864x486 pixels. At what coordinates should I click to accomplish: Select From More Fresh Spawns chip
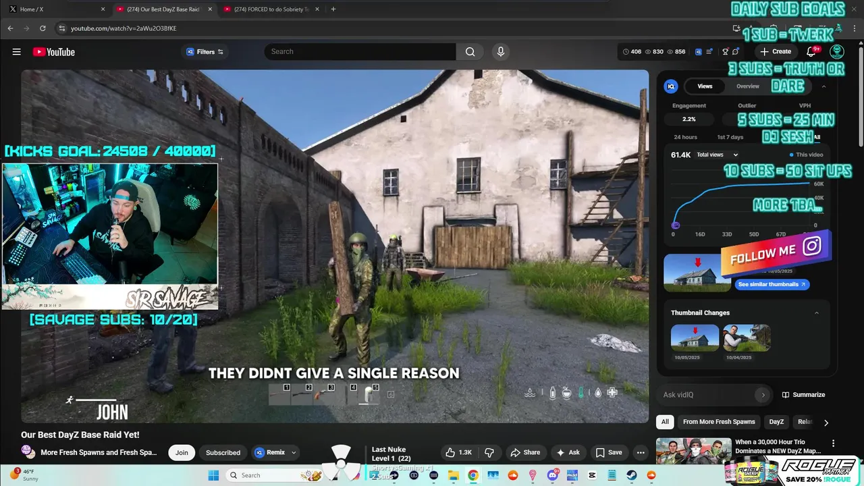tap(719, 422)
